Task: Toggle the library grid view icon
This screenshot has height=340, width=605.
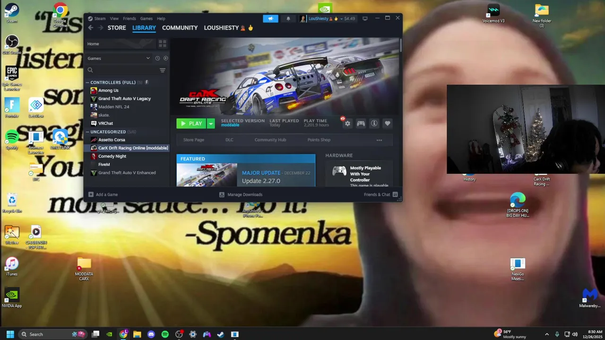Action: (162, 43)
